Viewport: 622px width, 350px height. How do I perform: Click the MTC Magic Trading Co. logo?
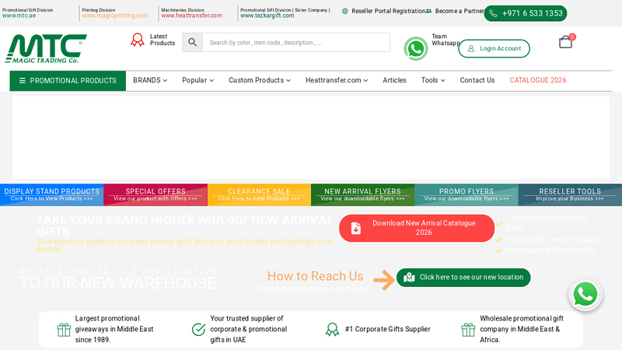click(x=46, y=48)
